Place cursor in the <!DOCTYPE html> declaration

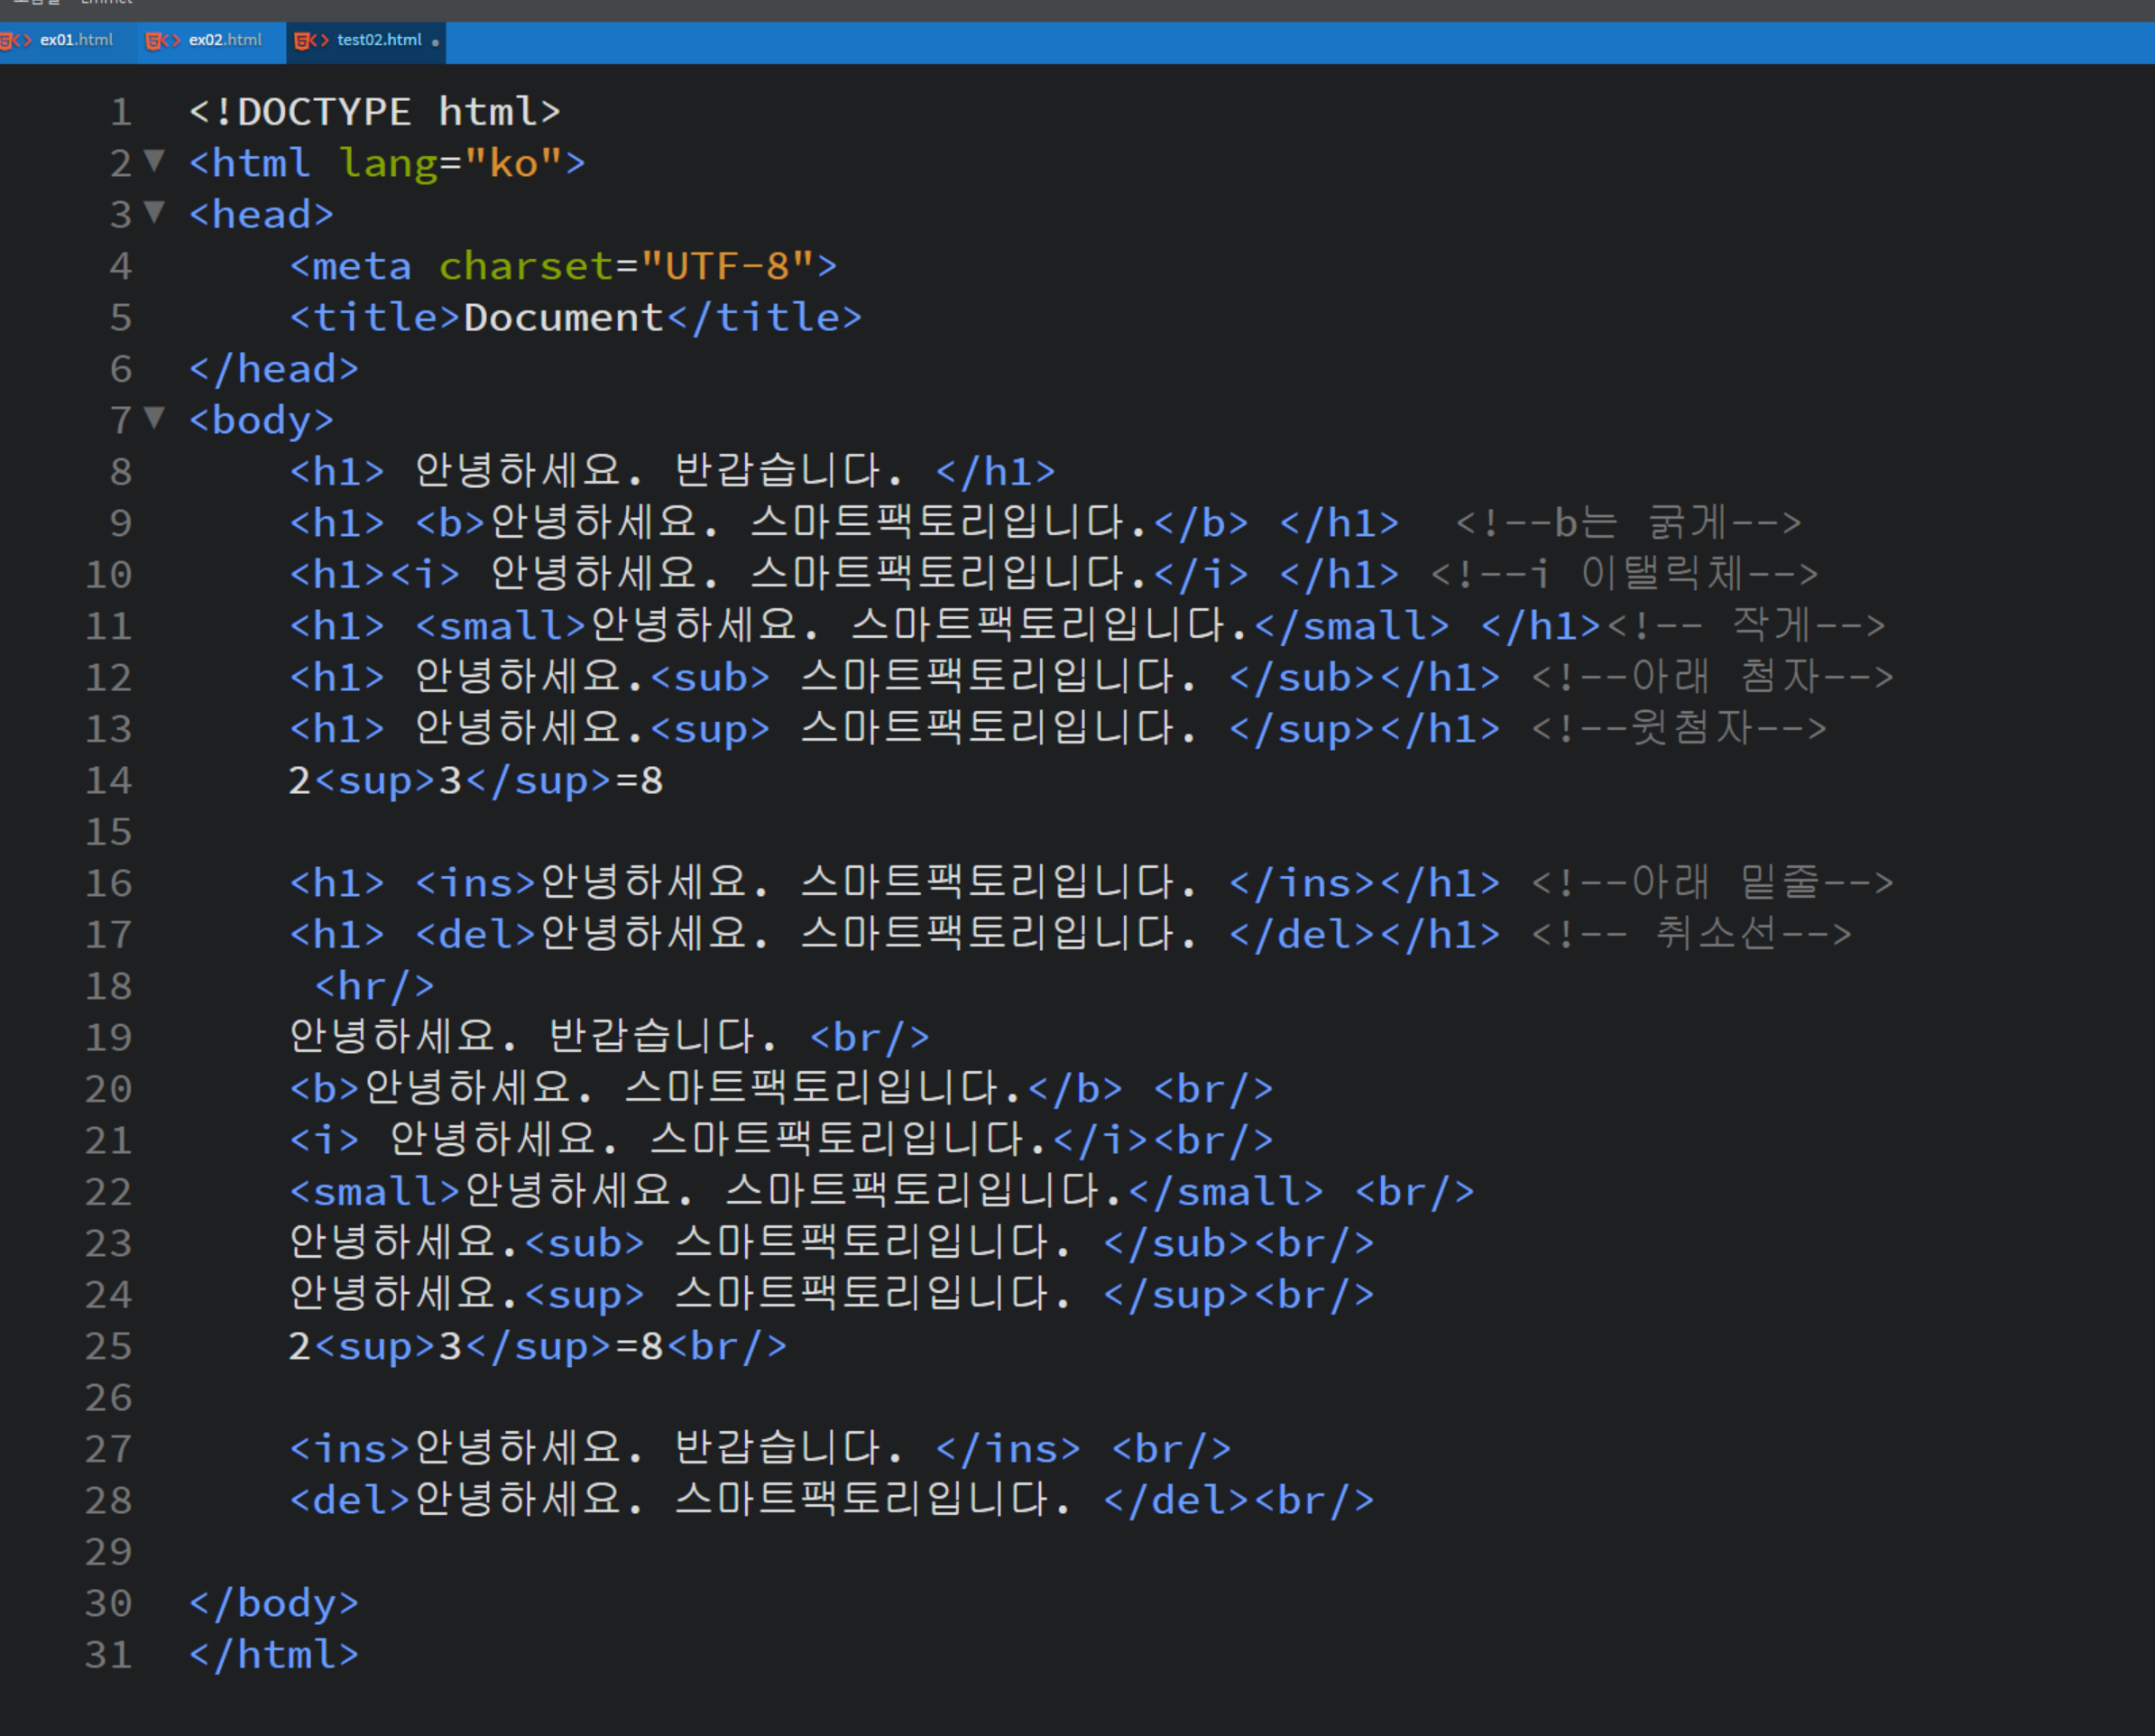[x=375, y=111]
